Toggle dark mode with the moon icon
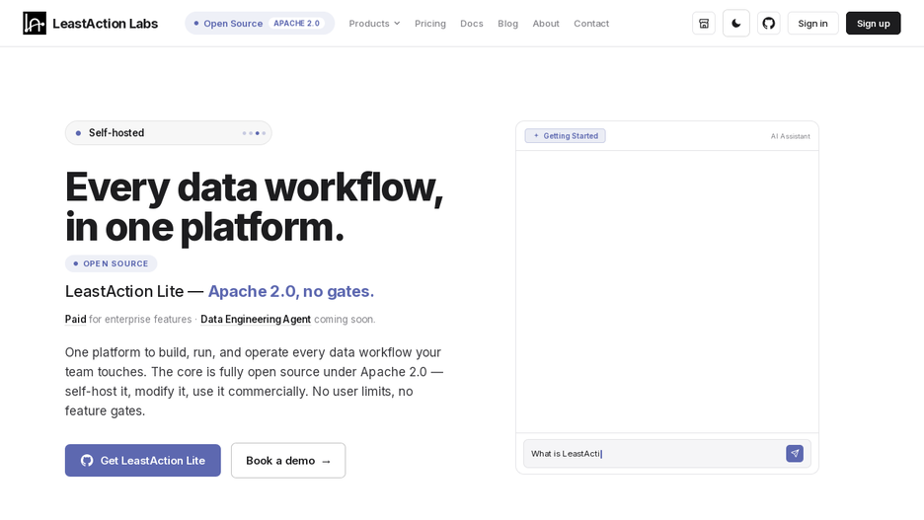The width and height of the screenshot is (924, 520). pyautogui.click(x=736, y=23)
